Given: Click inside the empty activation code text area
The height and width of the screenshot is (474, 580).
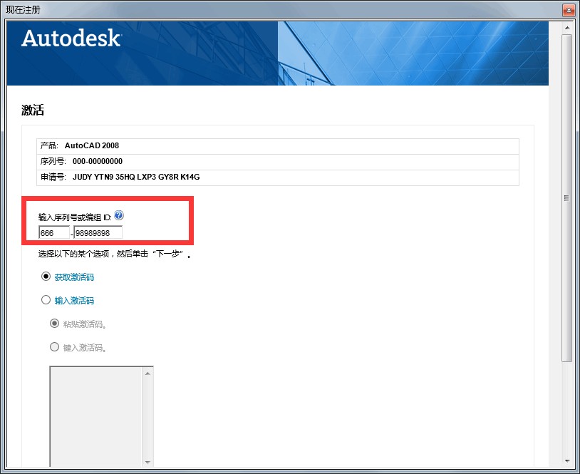Looking at the screenshot, I should coord(96,417).
